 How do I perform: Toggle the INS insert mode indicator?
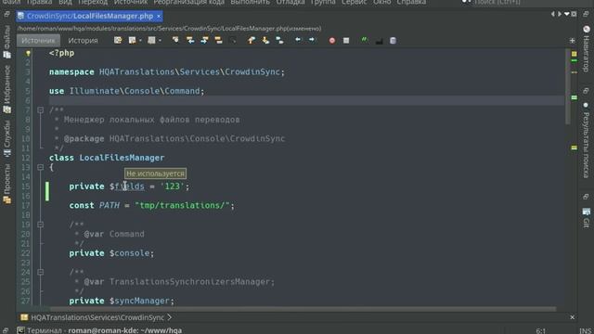click(586, 331)
